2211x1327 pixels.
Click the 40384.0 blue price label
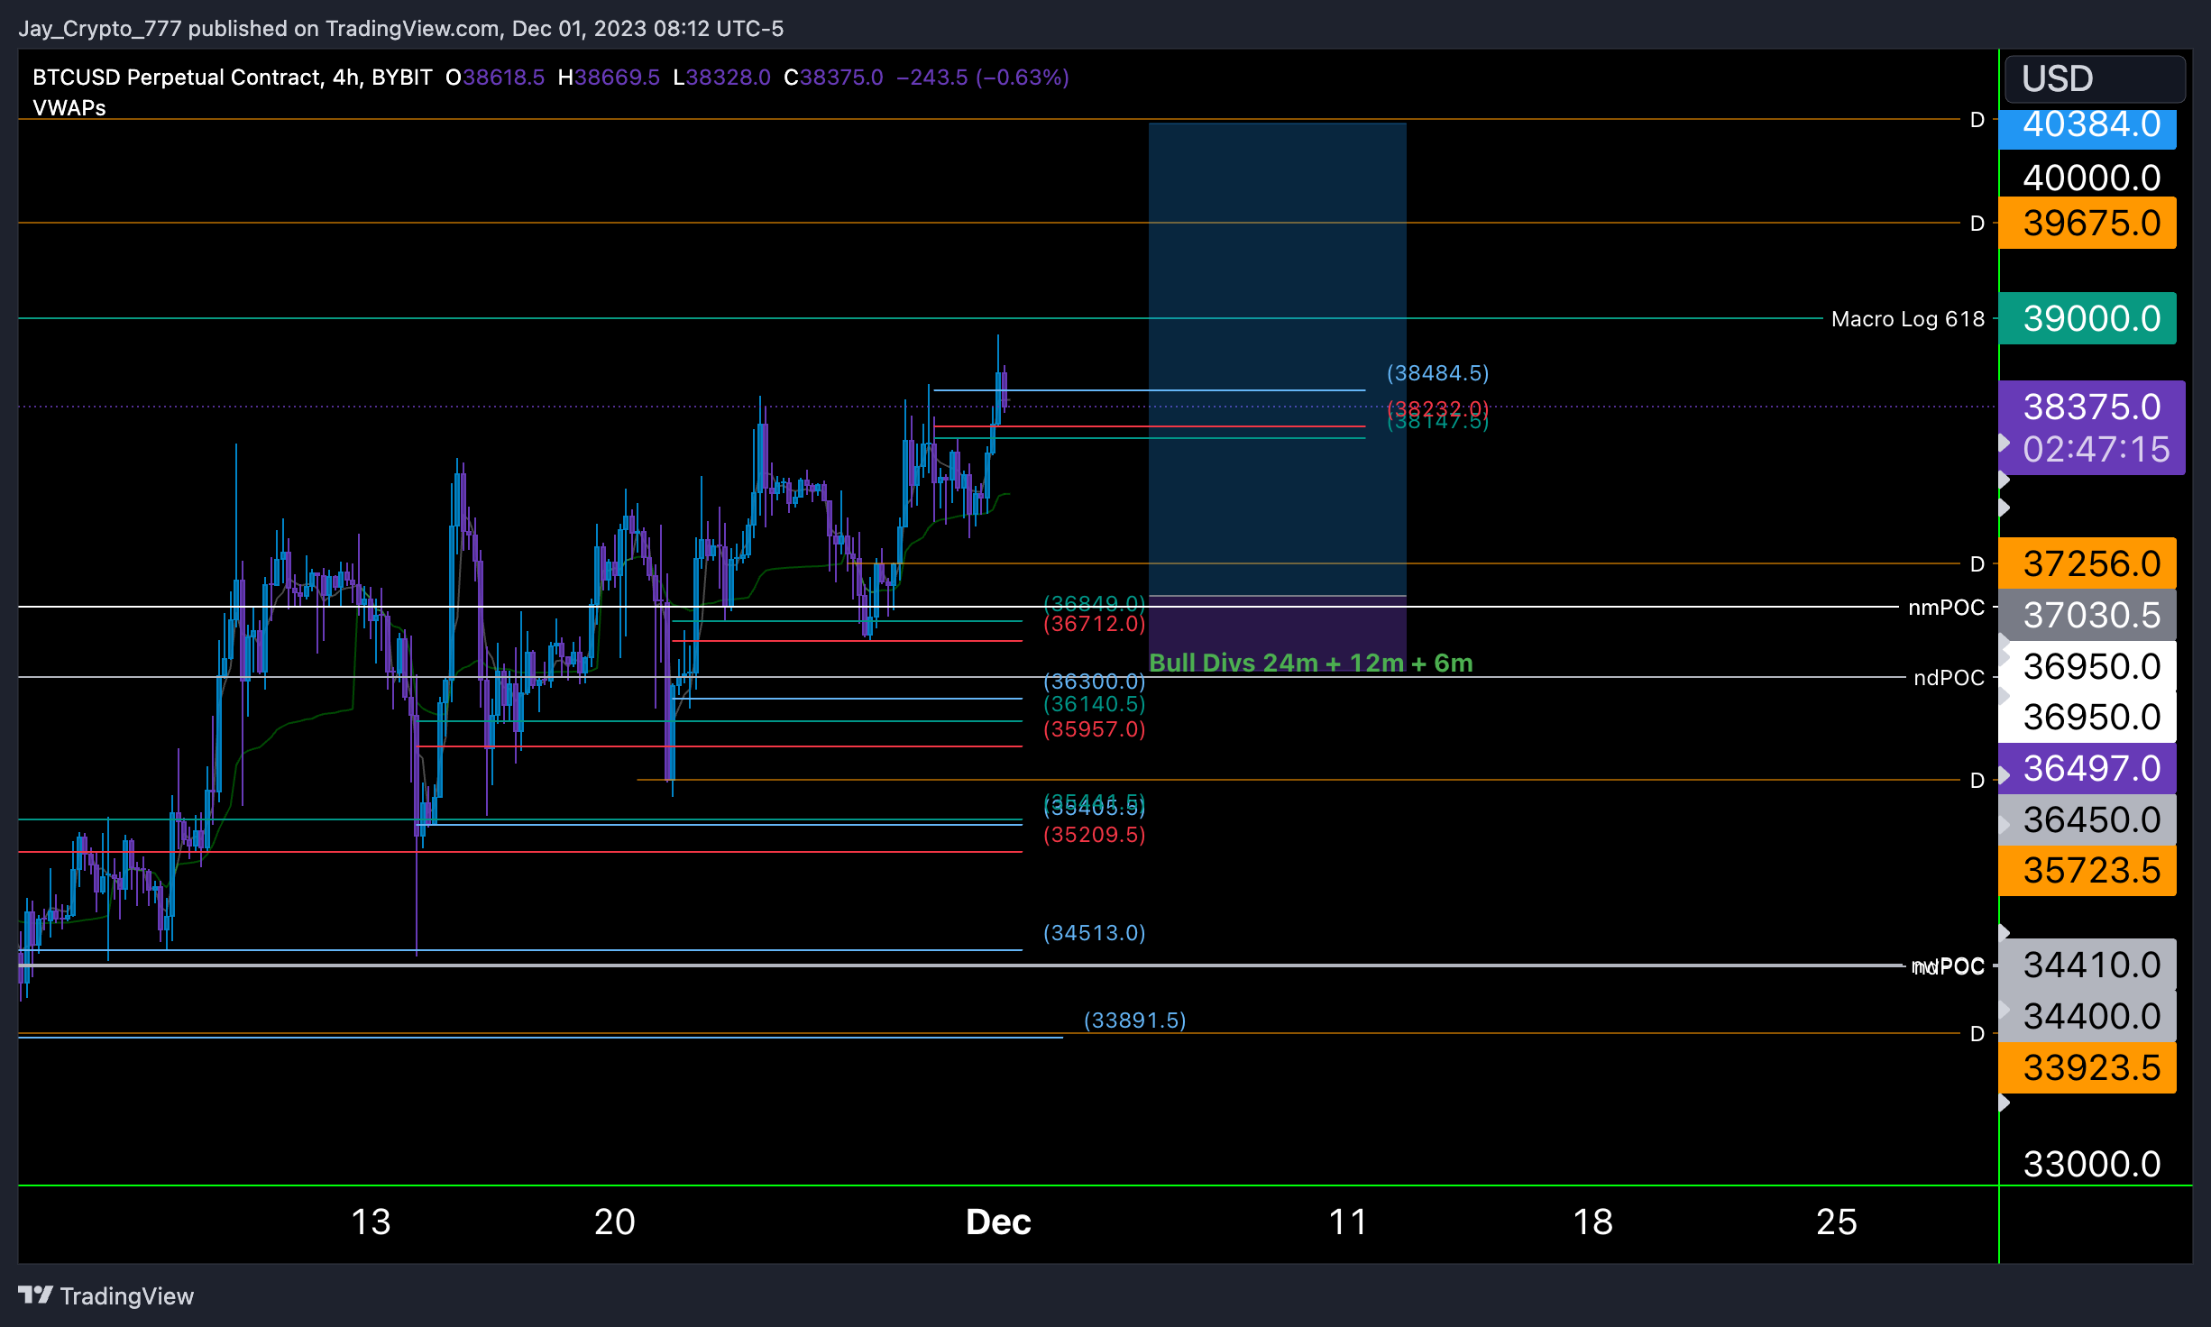click(x=2087, y=128)
